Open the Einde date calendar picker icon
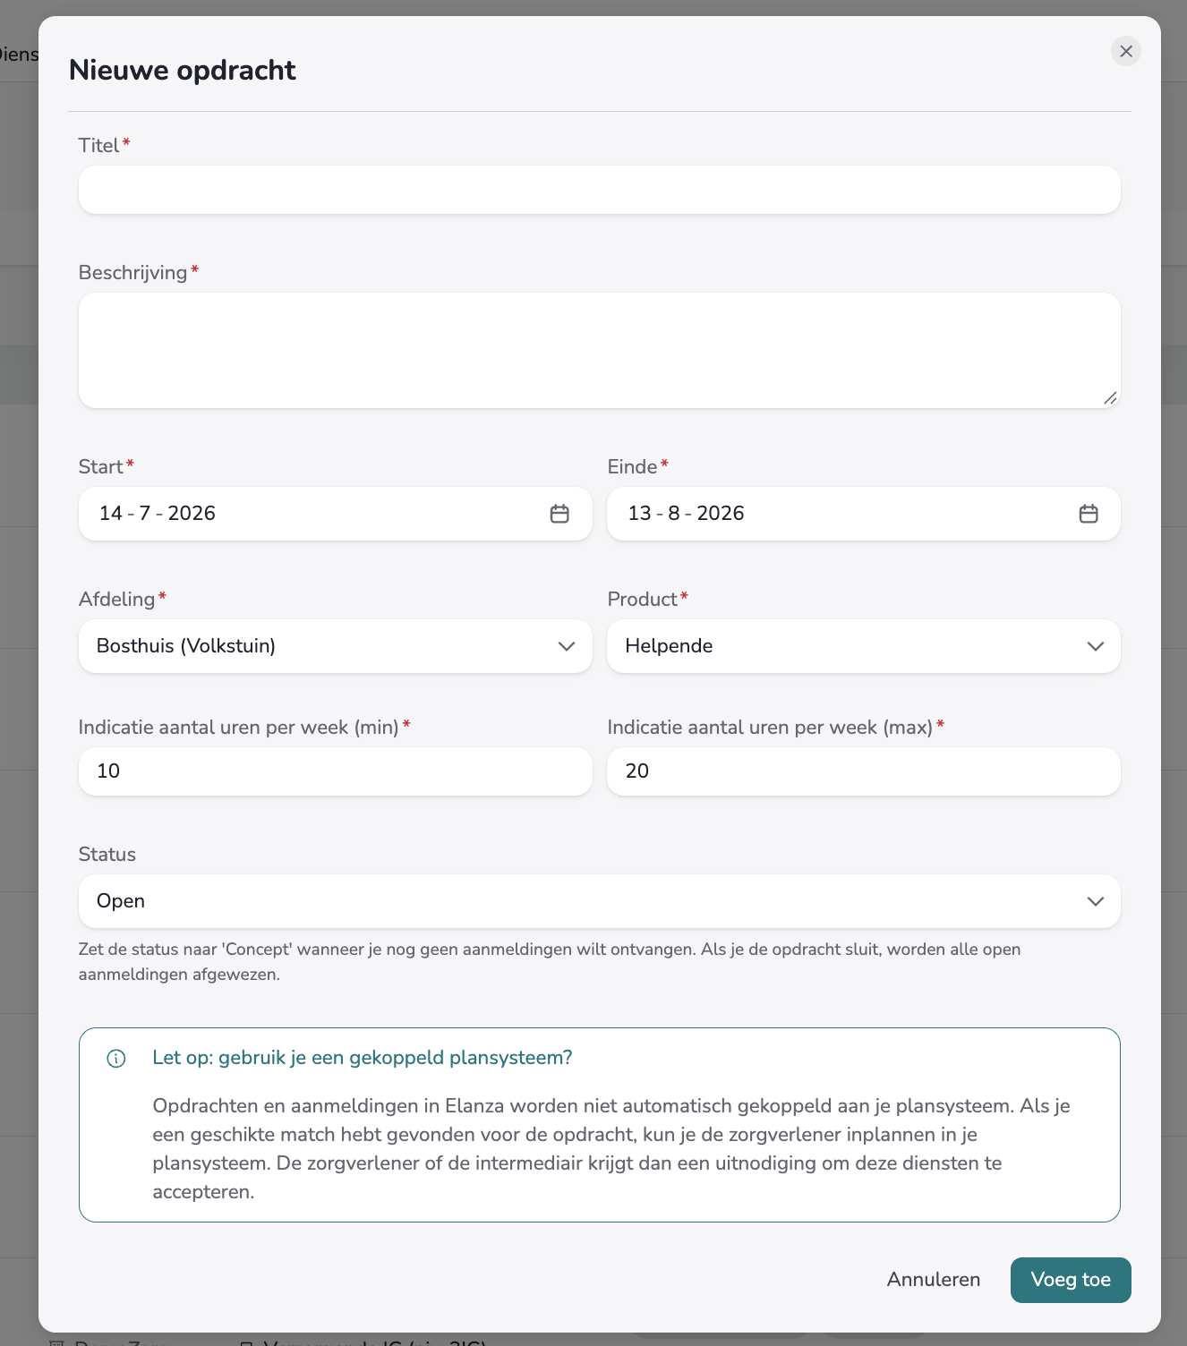 pyautogui.click(x=1089, y=514)
